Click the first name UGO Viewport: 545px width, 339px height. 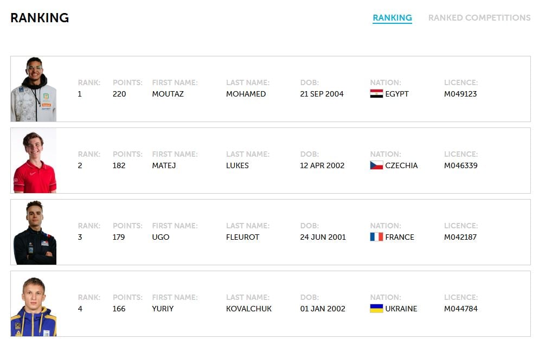point(161,237)
